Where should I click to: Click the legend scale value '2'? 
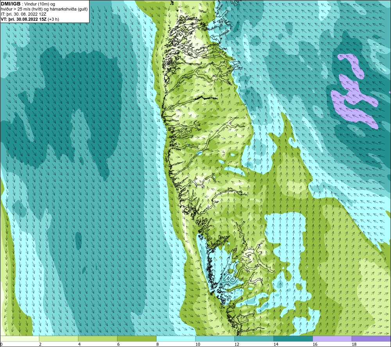(x=40, y=344)
